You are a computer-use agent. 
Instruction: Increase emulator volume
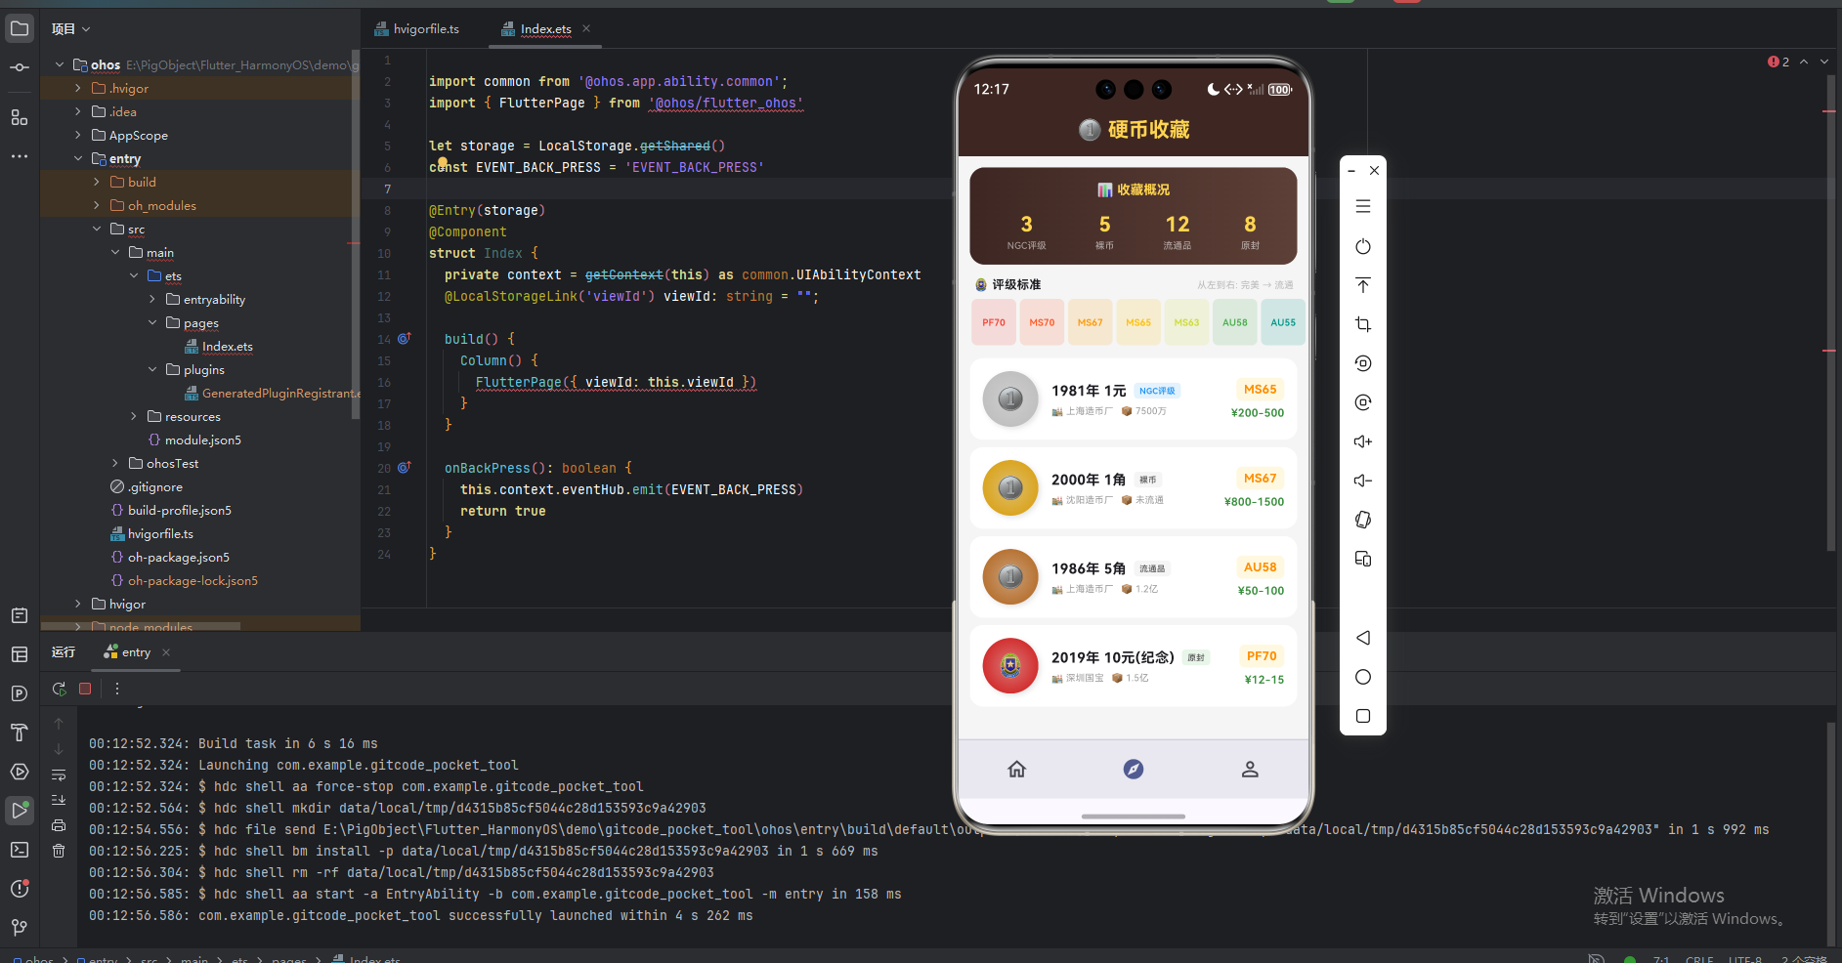pyautogui.click(x=1363, y=441)
